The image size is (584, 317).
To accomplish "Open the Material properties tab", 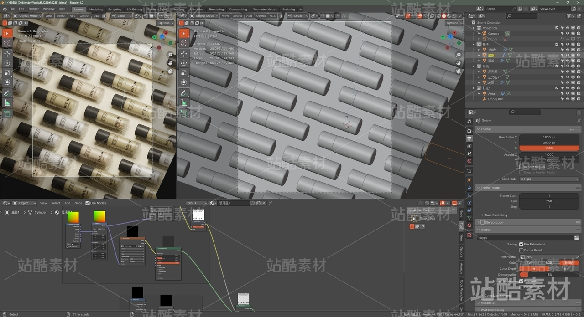I will click(x=469, y=225).
